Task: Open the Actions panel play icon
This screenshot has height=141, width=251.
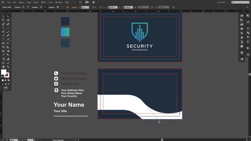Action: [x=248, y=48]
